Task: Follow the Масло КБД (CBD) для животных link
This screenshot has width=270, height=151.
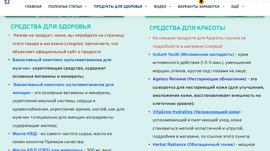Action: tap(47, 149)
